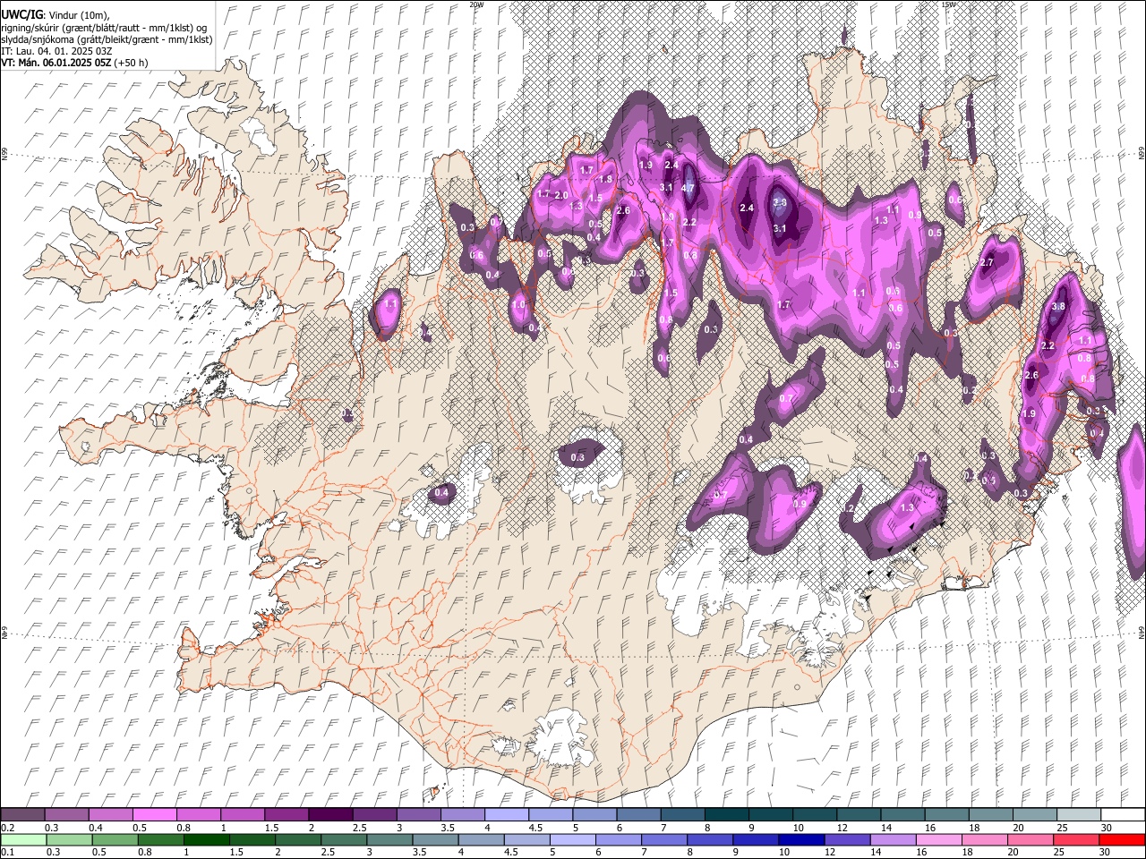Viewport: 1146px width, 859px height.
Task: Click the 66N latitude label on the left edge
Action: click(x=4, y=154)
